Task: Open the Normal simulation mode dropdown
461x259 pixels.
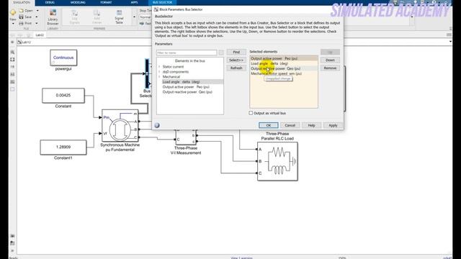Action: click(146, 17)
